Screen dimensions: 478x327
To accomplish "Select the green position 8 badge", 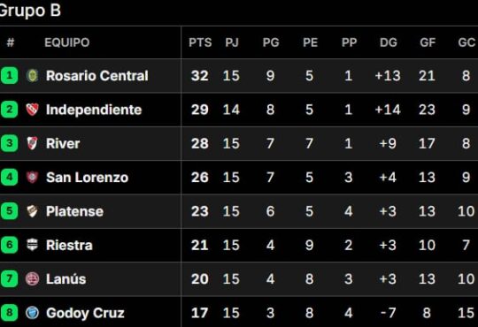I will (9, 313).
